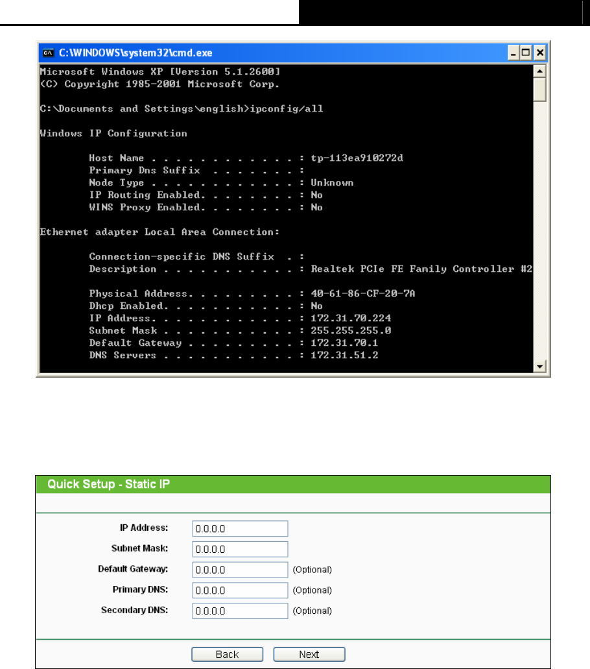Select default gateway 172.31.70.1 text
Image resolution: width=590 pixels, height=669 pixels.
[x=344, y=343]
